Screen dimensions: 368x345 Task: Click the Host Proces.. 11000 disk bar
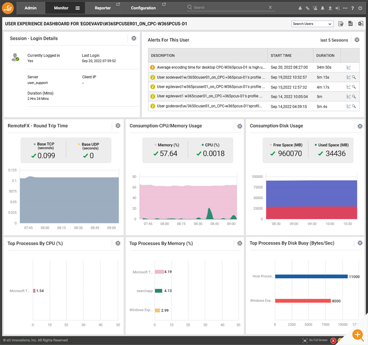click(311, 276)
